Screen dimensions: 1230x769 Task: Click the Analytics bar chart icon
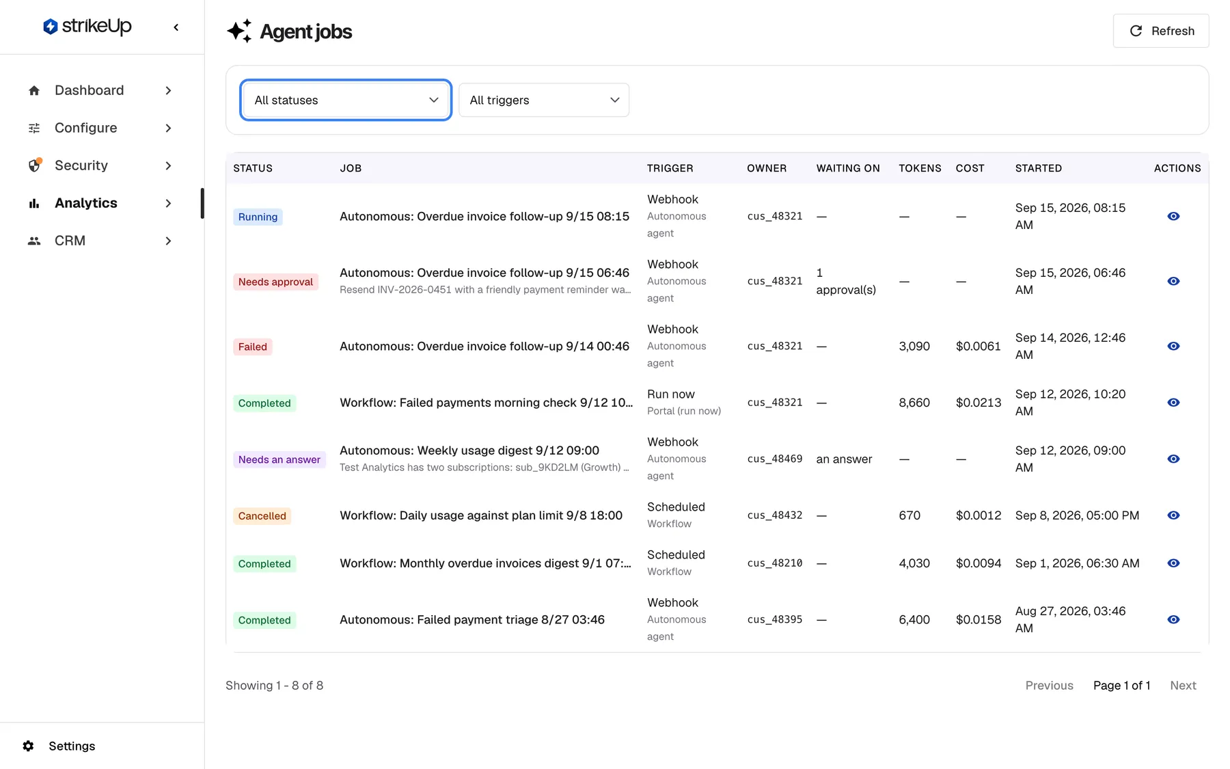click(34, 204)
